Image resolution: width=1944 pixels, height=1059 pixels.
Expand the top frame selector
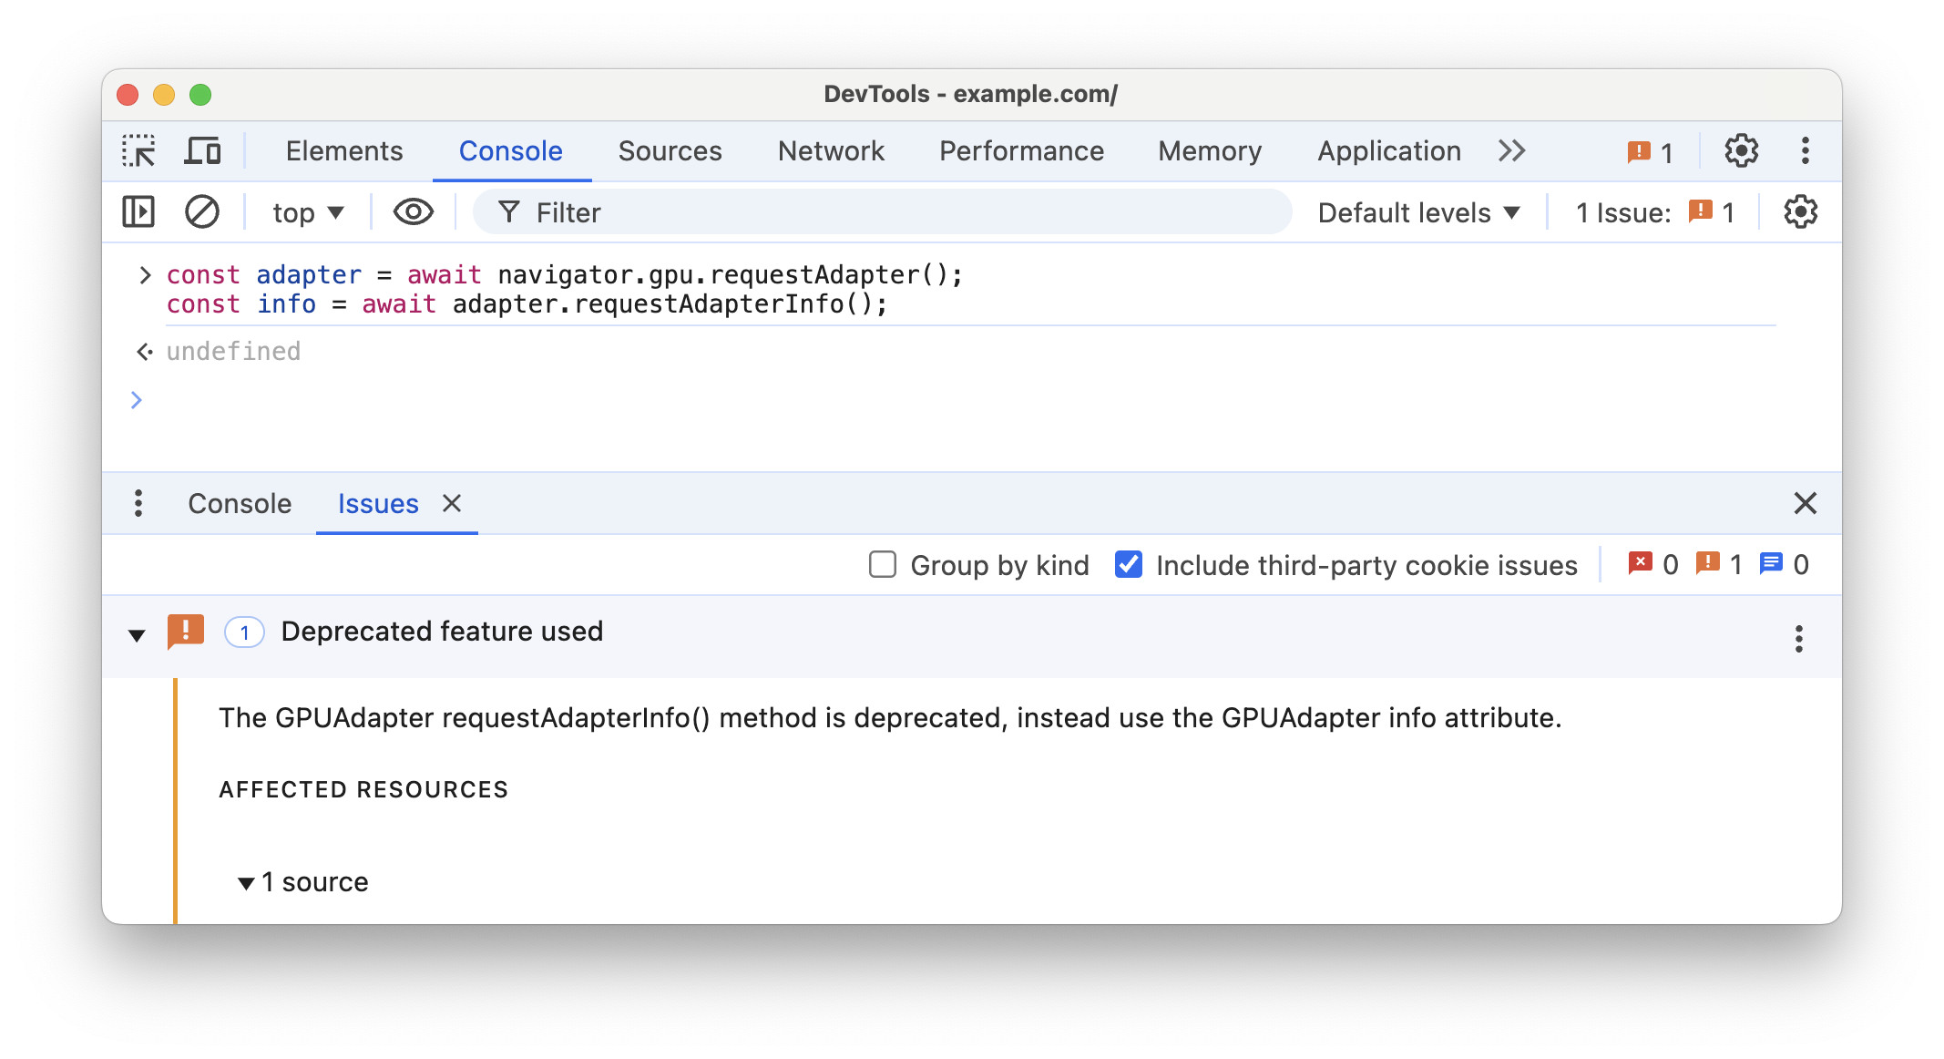tap(309, 211)
